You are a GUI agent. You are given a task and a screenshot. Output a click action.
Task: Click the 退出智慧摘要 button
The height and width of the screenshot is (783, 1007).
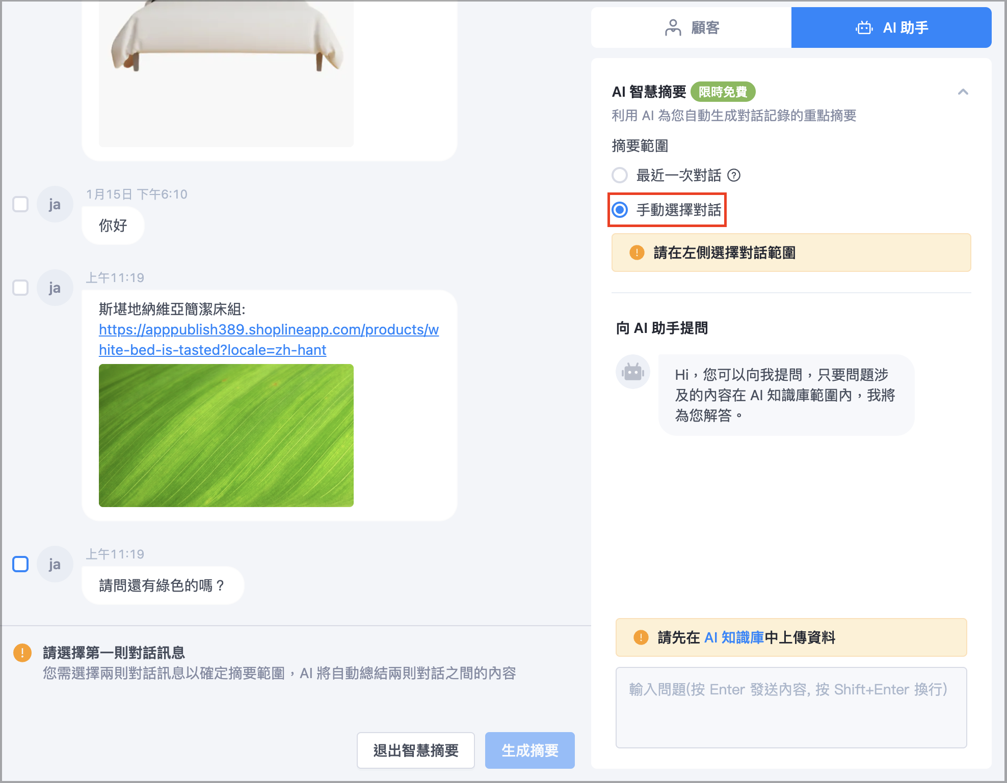pyautogui.click(x=416, y=750)
